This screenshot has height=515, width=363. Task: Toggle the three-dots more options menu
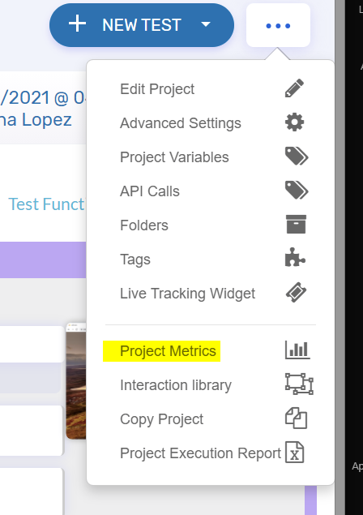pyautogui.click(x=278, y=25)
